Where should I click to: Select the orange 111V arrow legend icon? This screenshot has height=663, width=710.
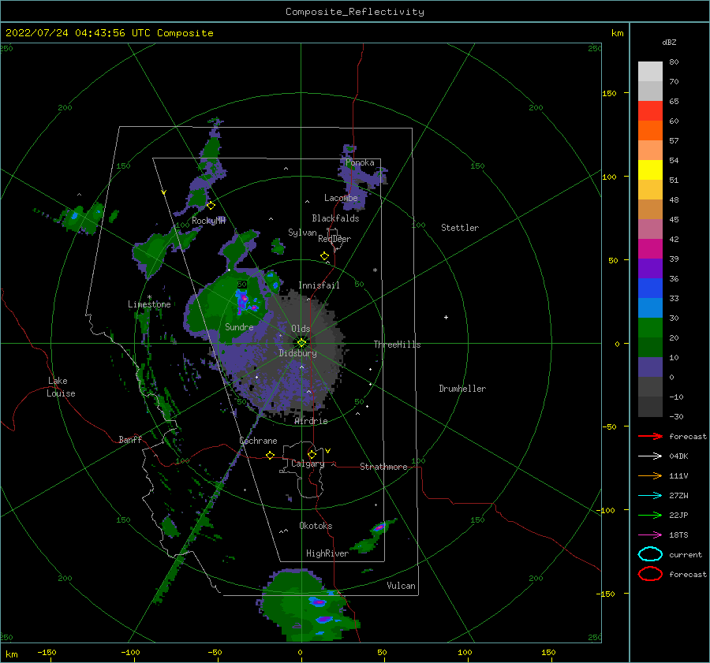(650, 475)
